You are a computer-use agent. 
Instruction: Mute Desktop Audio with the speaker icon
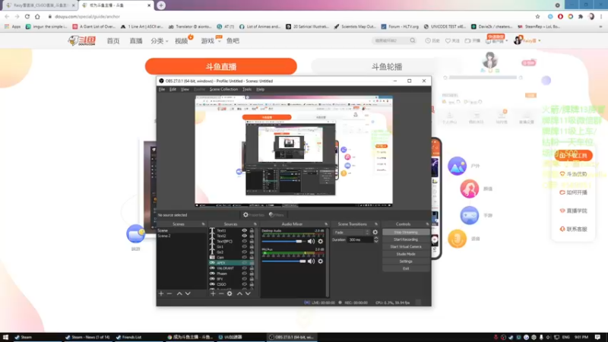(x=311, y=241)
